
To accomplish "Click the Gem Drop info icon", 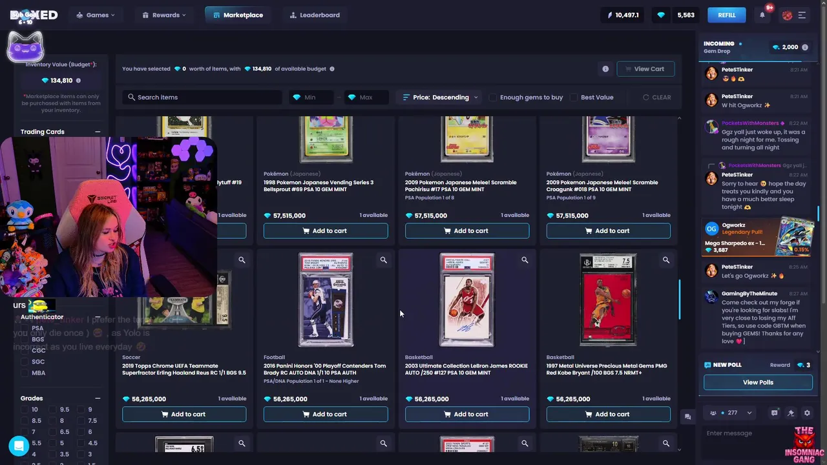I will pos(805,47).
